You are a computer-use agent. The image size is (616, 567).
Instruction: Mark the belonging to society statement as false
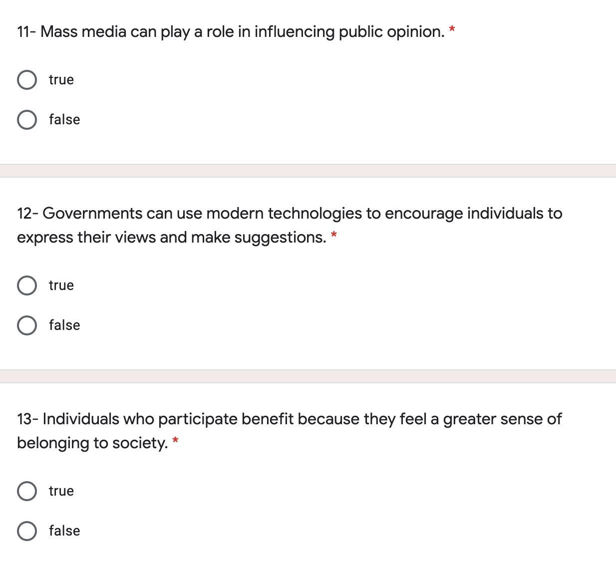tap(26, 531)
